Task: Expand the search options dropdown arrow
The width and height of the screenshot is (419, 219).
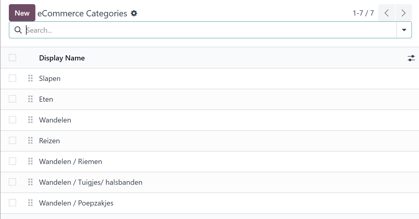Action: (404, 30)
